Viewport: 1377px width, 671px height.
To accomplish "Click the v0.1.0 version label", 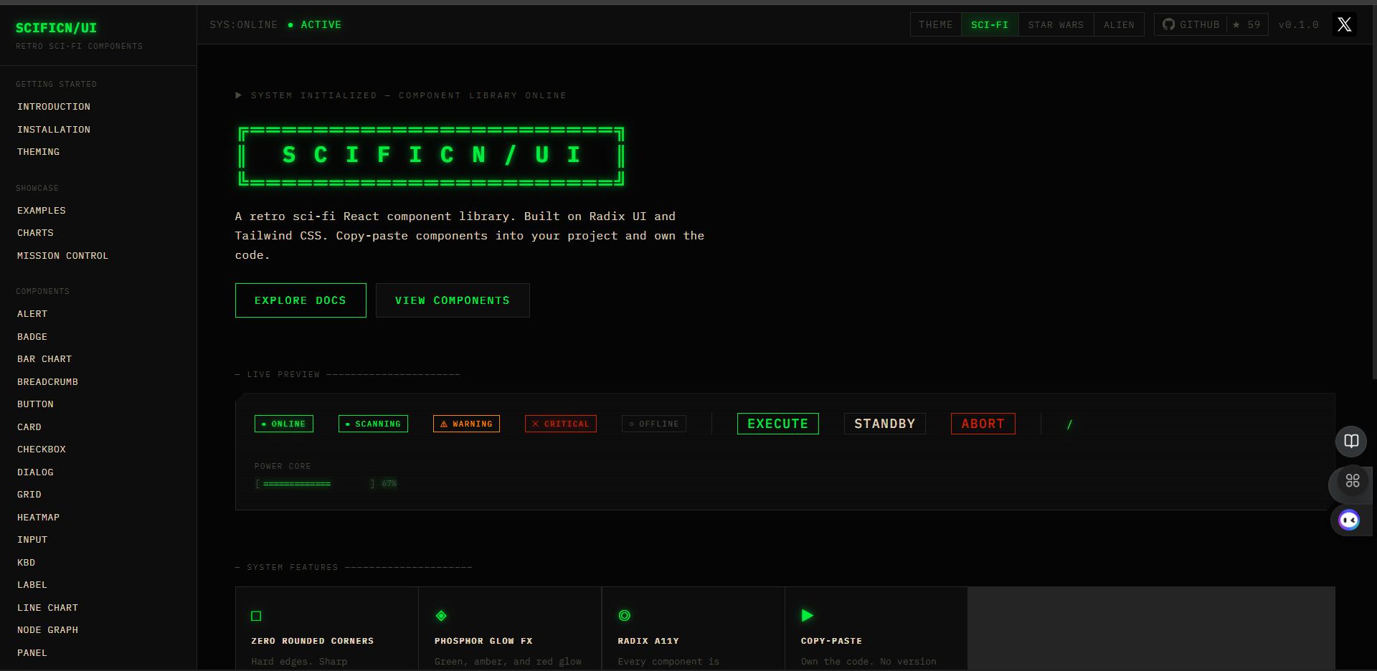I will point(1299,24).
